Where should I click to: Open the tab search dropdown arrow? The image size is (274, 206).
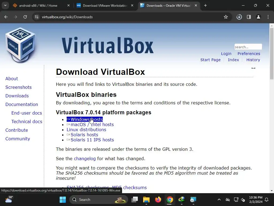click(5, 6)
